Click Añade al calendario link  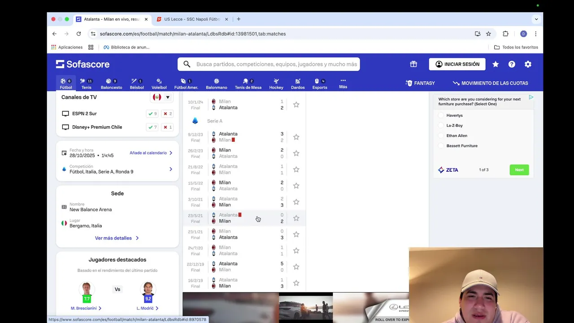(151, 153)
